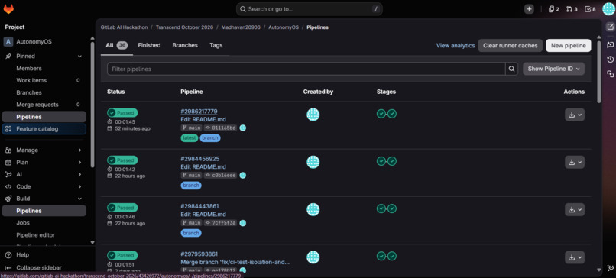616x278 pixels.
Task: Open assigned issues counter showing 2
Action: pyautogui.click(x=553, y=9)
